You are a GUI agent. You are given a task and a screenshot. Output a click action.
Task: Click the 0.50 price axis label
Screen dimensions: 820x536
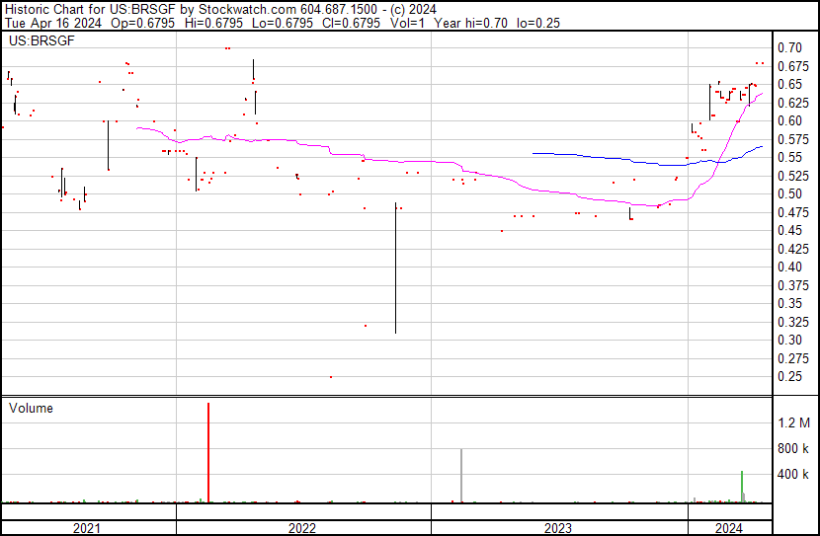tap(788, 193)
